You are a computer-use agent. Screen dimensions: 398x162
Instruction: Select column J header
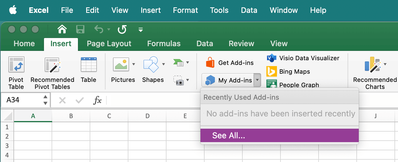376,116
